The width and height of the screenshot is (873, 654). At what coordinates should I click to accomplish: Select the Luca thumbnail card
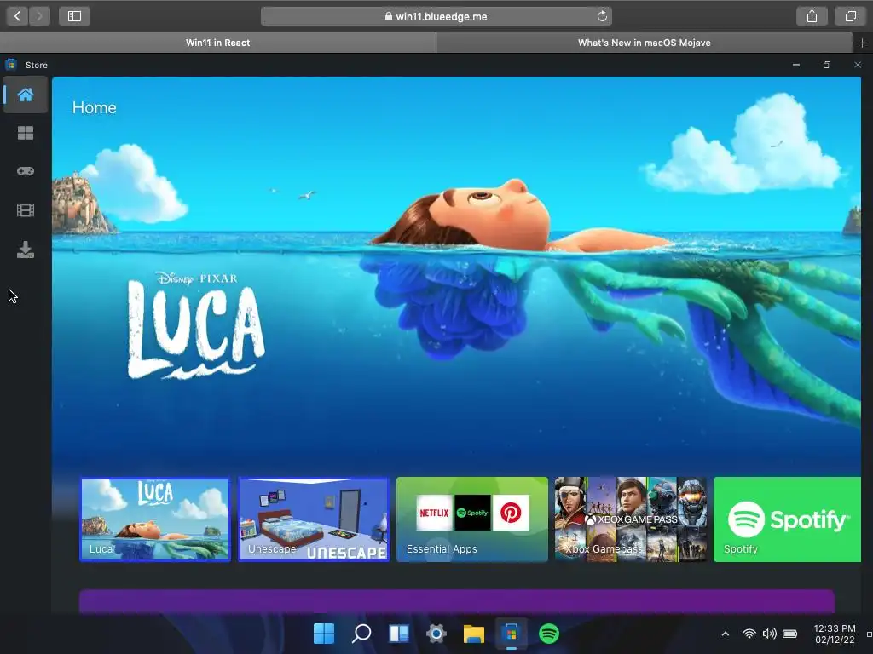point(155,519)
